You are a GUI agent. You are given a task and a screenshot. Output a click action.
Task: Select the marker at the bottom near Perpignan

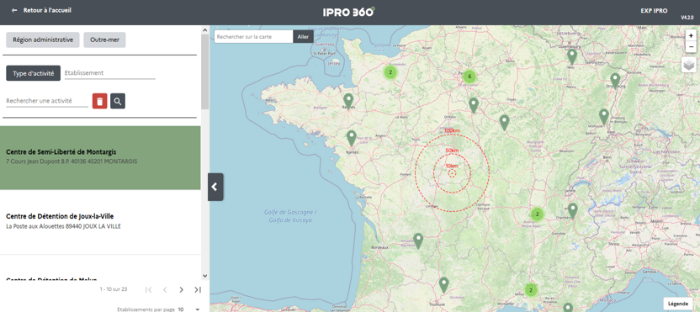pyautogui.click(x=567, y=308)
